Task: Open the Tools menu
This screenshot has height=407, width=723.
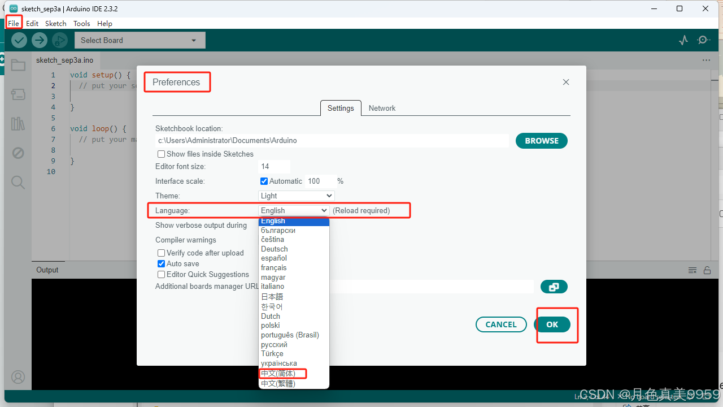Action: pyautogui.click(x=81, y=23)
